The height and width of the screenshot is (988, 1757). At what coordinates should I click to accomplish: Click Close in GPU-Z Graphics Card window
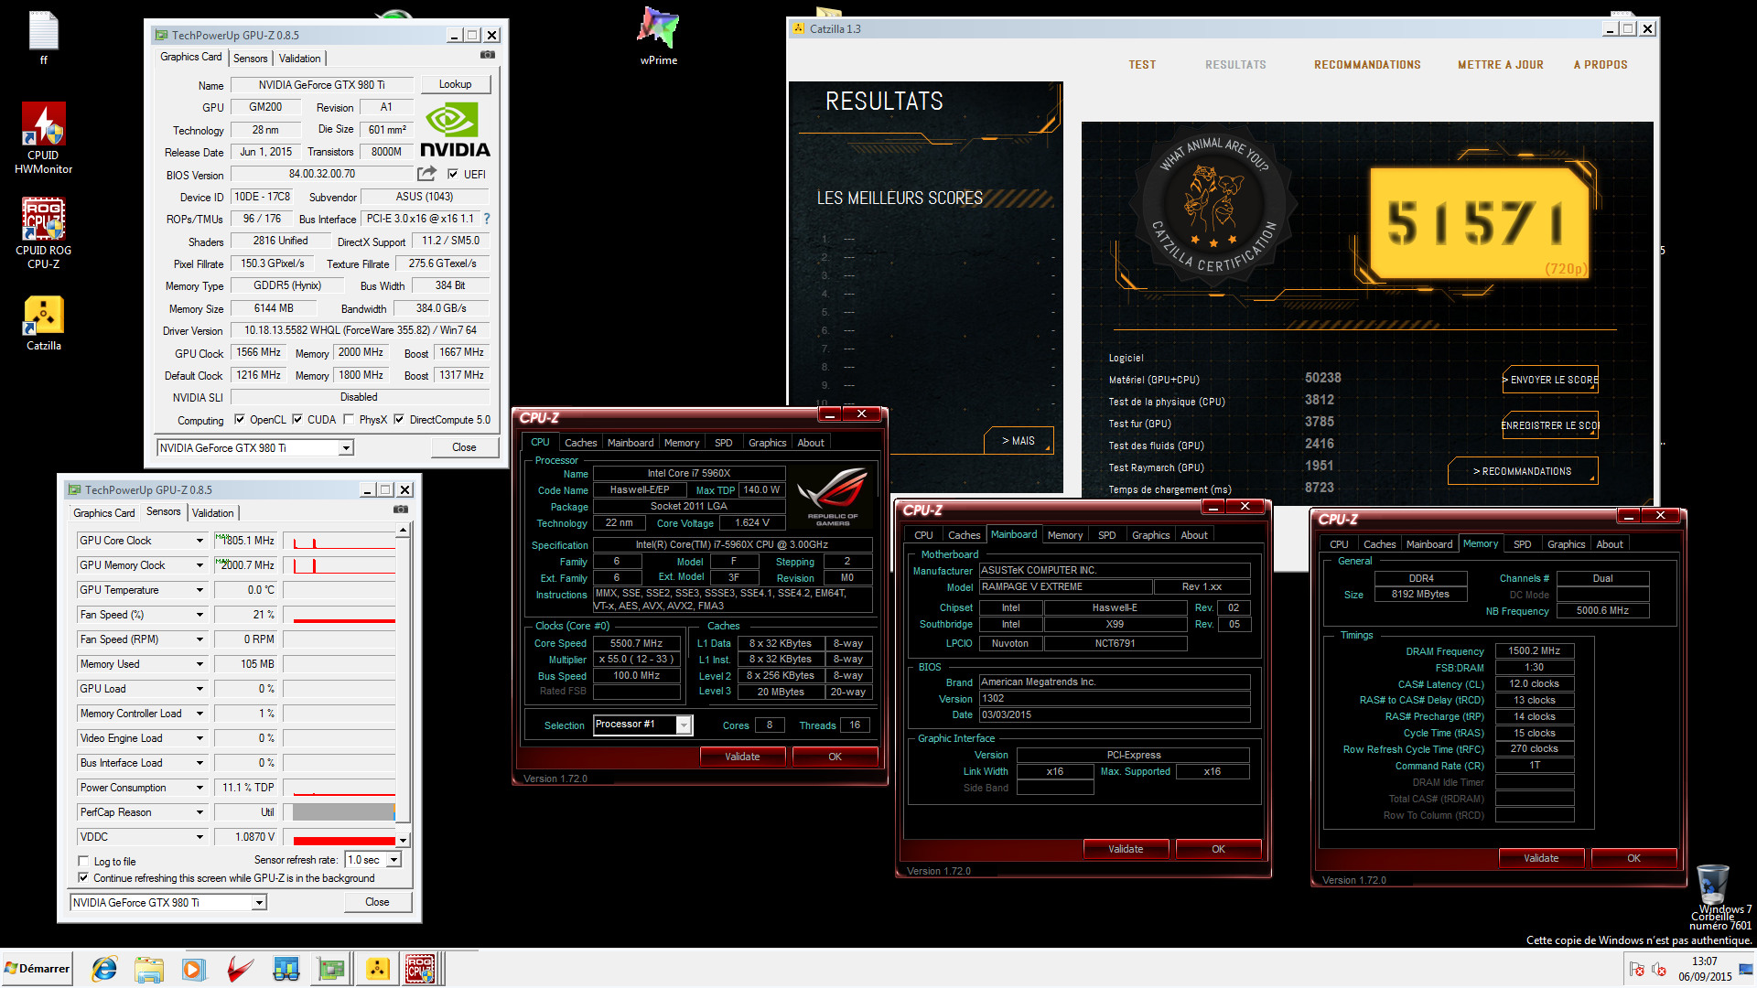pos(464,447)
